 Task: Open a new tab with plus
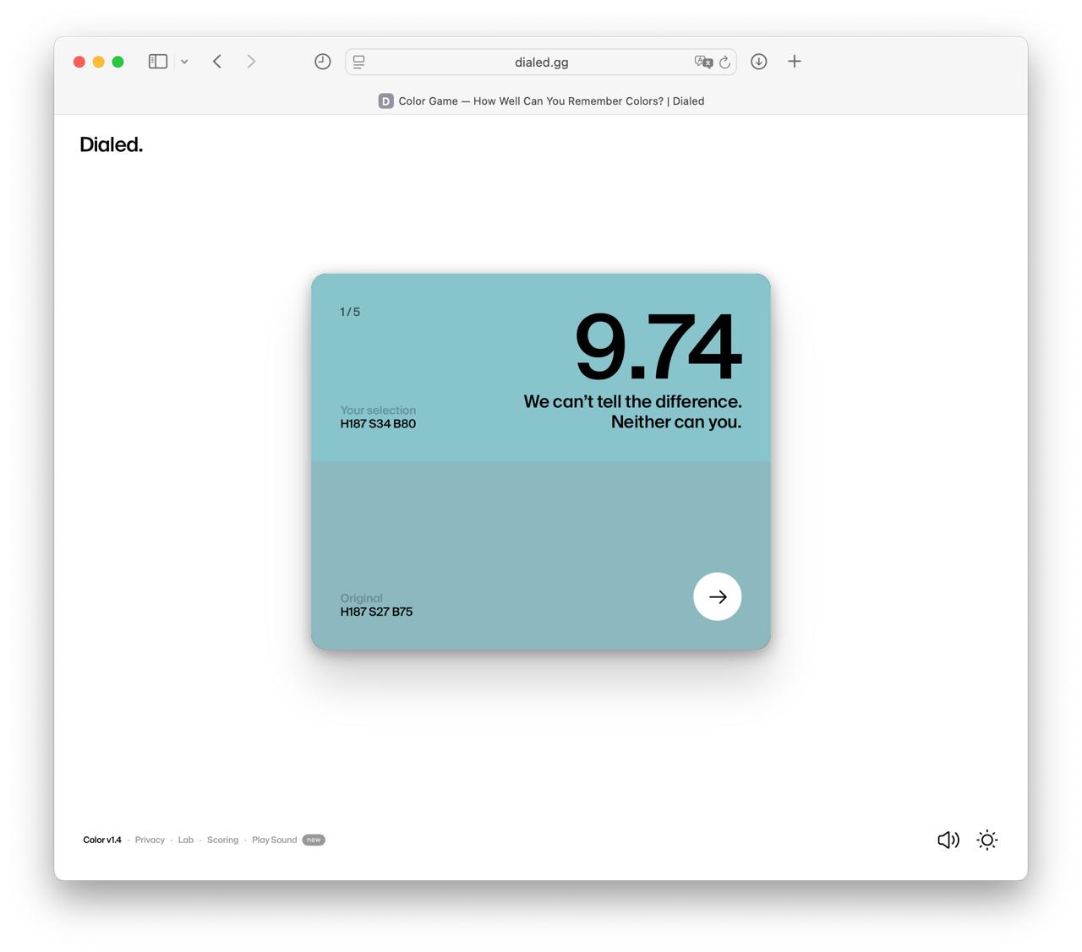[x=794, y=62]
